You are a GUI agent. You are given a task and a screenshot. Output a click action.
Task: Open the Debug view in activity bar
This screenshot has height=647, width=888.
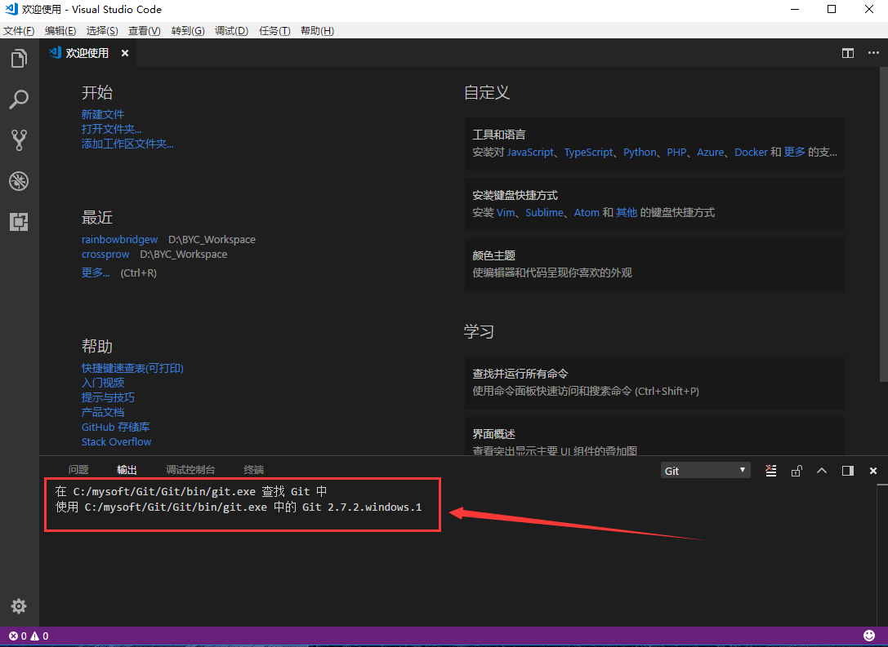click(19, 181)
